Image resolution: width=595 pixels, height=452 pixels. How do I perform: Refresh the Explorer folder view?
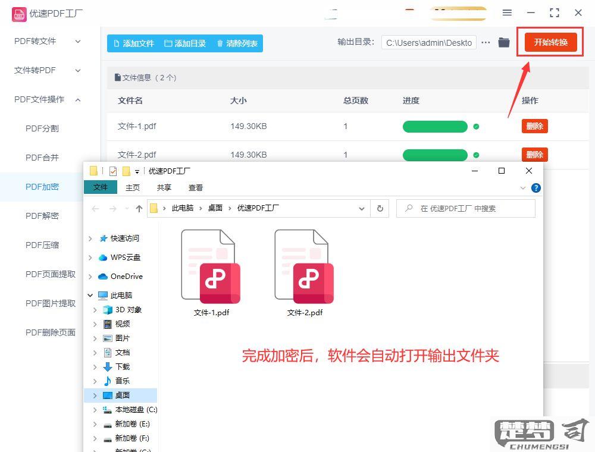click(380, 209)
